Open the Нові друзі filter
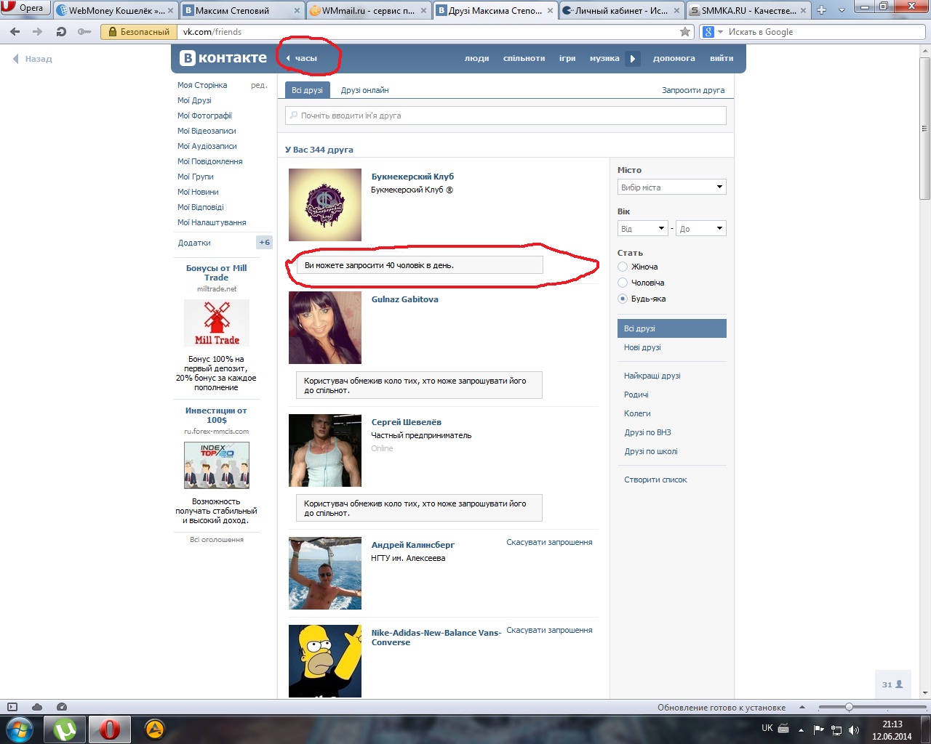The image size is (931, 744). click(642, 347)
